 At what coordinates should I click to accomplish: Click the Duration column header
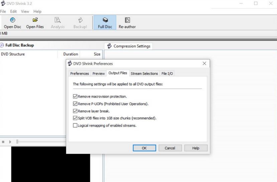(68, 54)
